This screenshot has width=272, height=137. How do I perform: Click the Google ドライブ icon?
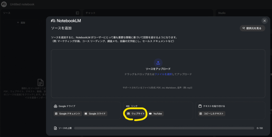(x=56, y=106)
